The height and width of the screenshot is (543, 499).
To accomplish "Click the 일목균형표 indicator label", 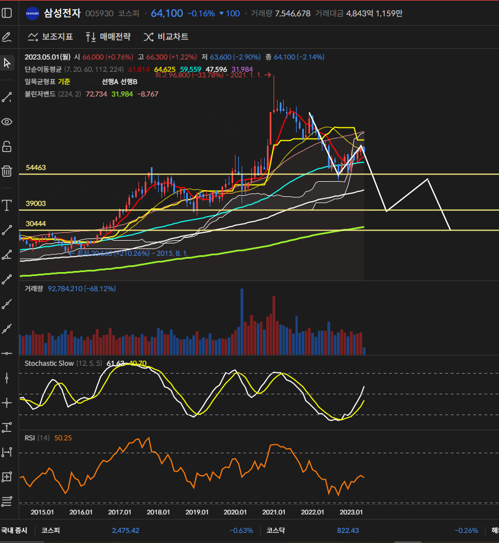I will click(x=40, y=81).
